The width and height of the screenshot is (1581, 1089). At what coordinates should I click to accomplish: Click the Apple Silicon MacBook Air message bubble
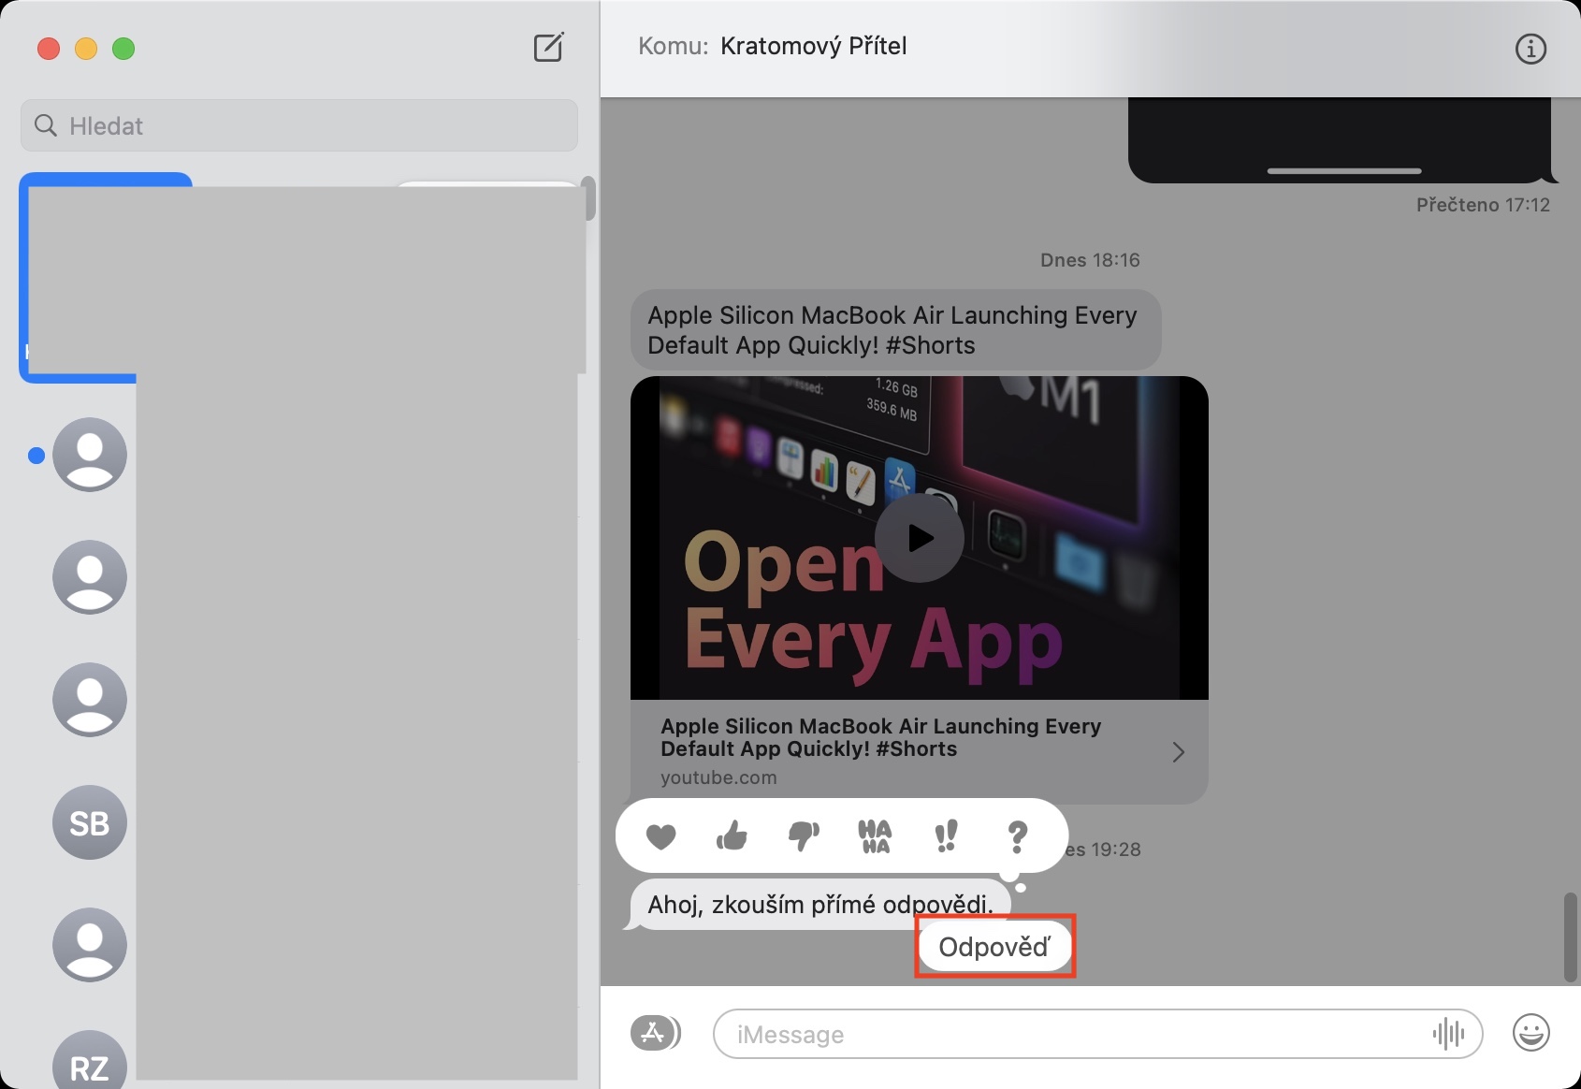(x=896, y=330)
